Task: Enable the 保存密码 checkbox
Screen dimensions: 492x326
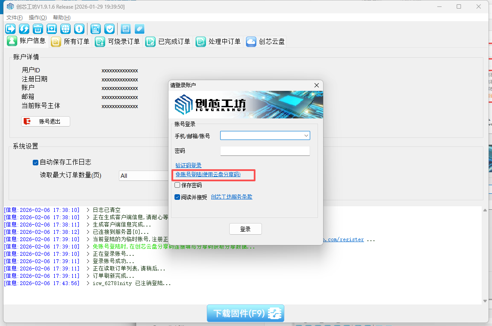Action: coord(177,185)
